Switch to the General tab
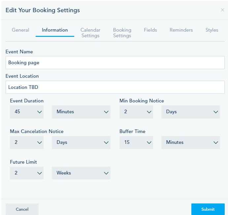 pyautogui.click(x=20, y=30)
